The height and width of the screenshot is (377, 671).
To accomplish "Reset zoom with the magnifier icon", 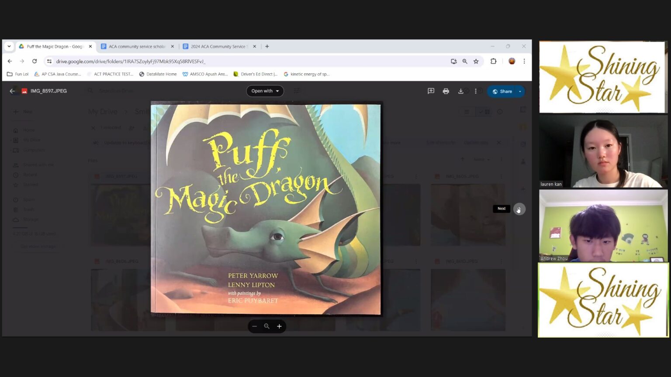I will pos(266,326).
